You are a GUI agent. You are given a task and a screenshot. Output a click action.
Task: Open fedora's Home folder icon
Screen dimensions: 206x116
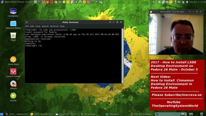(x=13, y=25)
